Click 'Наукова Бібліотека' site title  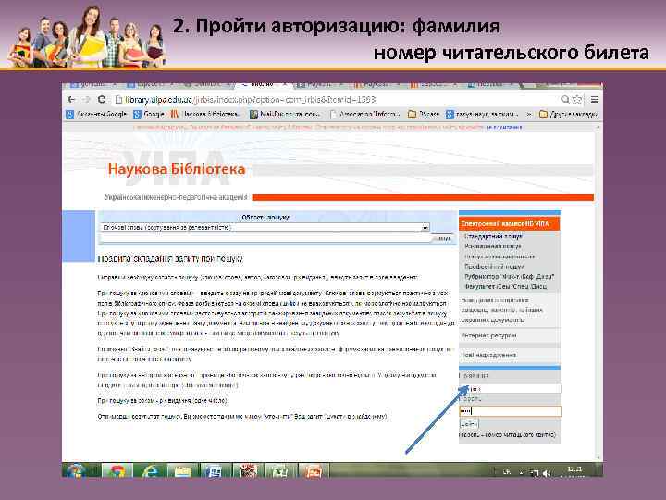coord(177,169)
